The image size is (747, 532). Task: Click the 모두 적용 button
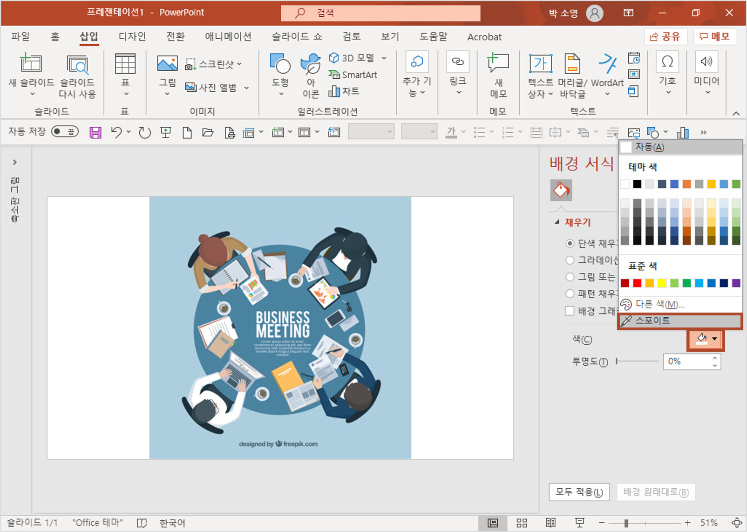(x=579, y=492)
